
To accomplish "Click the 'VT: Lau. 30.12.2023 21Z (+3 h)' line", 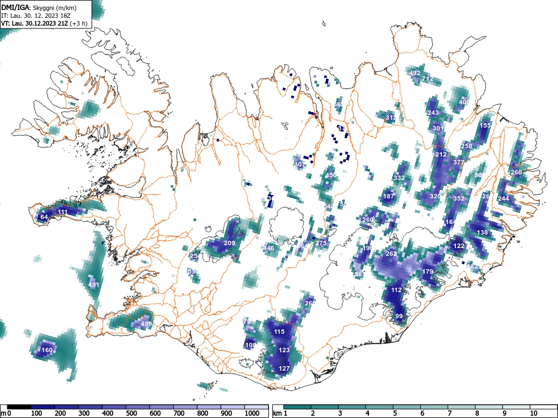I will click(44, 23).
